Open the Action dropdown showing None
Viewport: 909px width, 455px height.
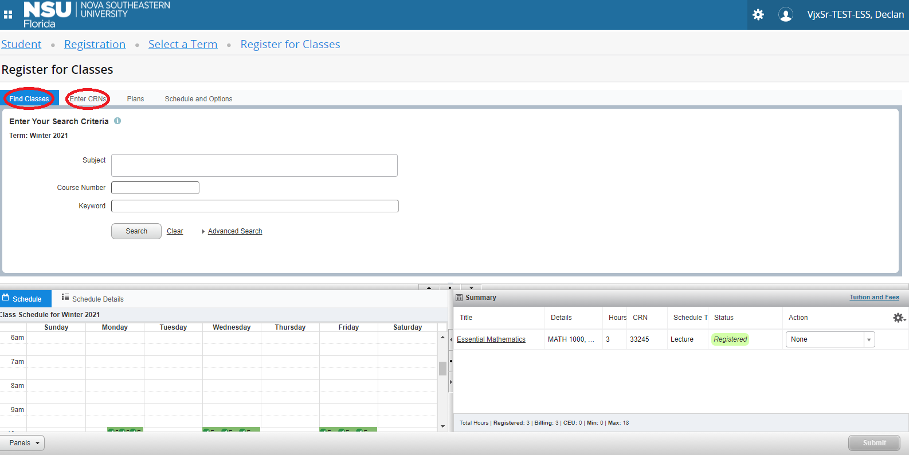tap(830, 339)
